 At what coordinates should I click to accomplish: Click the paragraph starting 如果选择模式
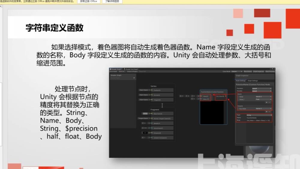point(154,55)
